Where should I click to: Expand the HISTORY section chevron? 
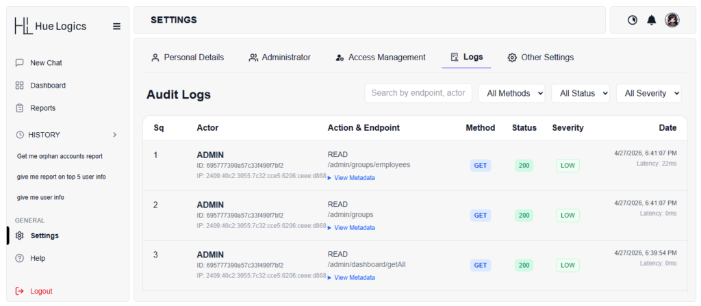114,135
